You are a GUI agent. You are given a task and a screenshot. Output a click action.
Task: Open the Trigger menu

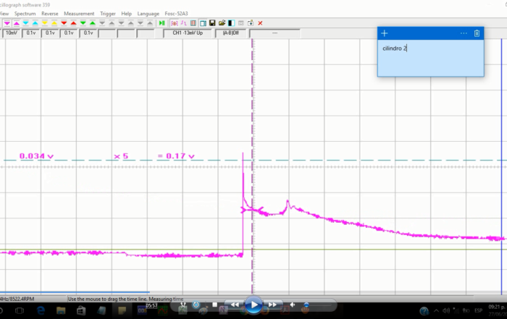click(x=107, y=14)
